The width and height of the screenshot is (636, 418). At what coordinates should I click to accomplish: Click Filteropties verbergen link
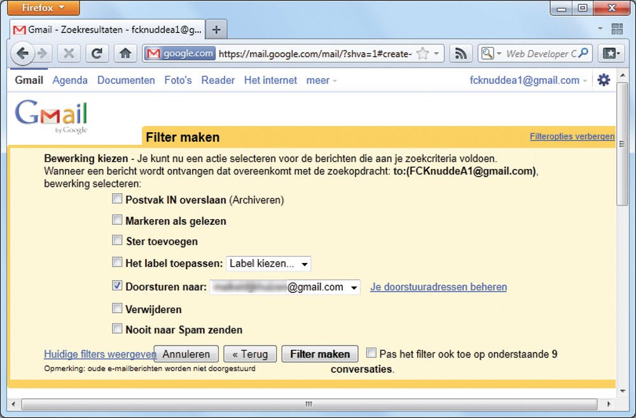click(x=572, y=137)
